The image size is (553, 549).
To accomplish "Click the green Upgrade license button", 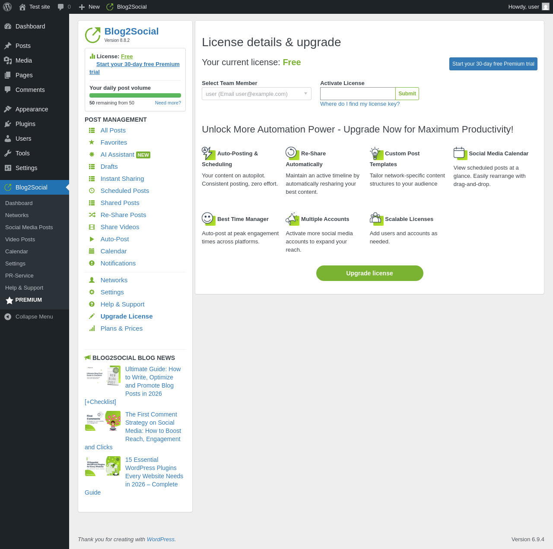I will (x=370, y=273).
